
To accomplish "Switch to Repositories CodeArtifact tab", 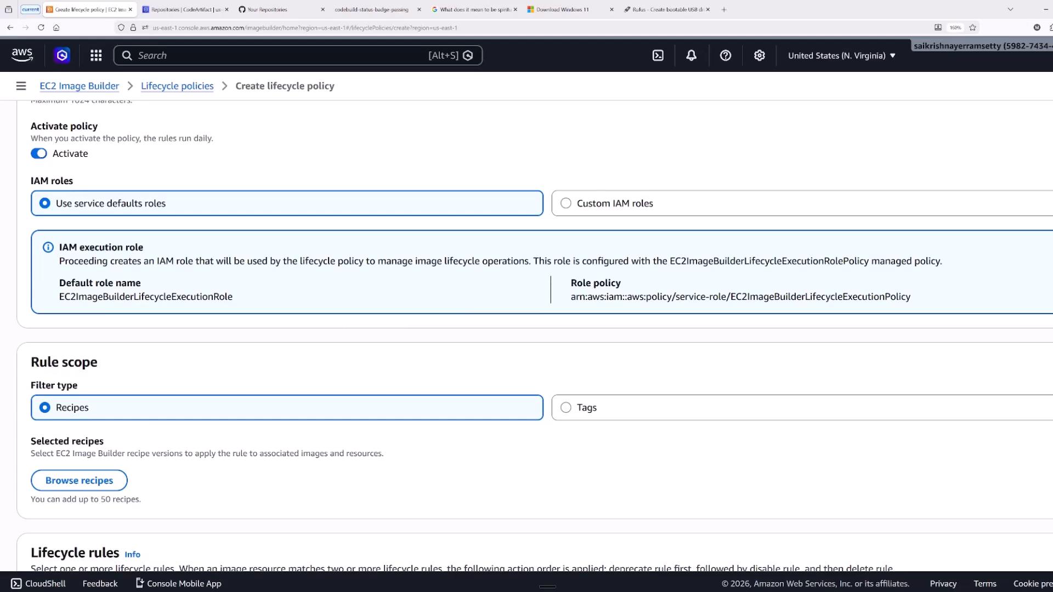I will pos(185,9).
